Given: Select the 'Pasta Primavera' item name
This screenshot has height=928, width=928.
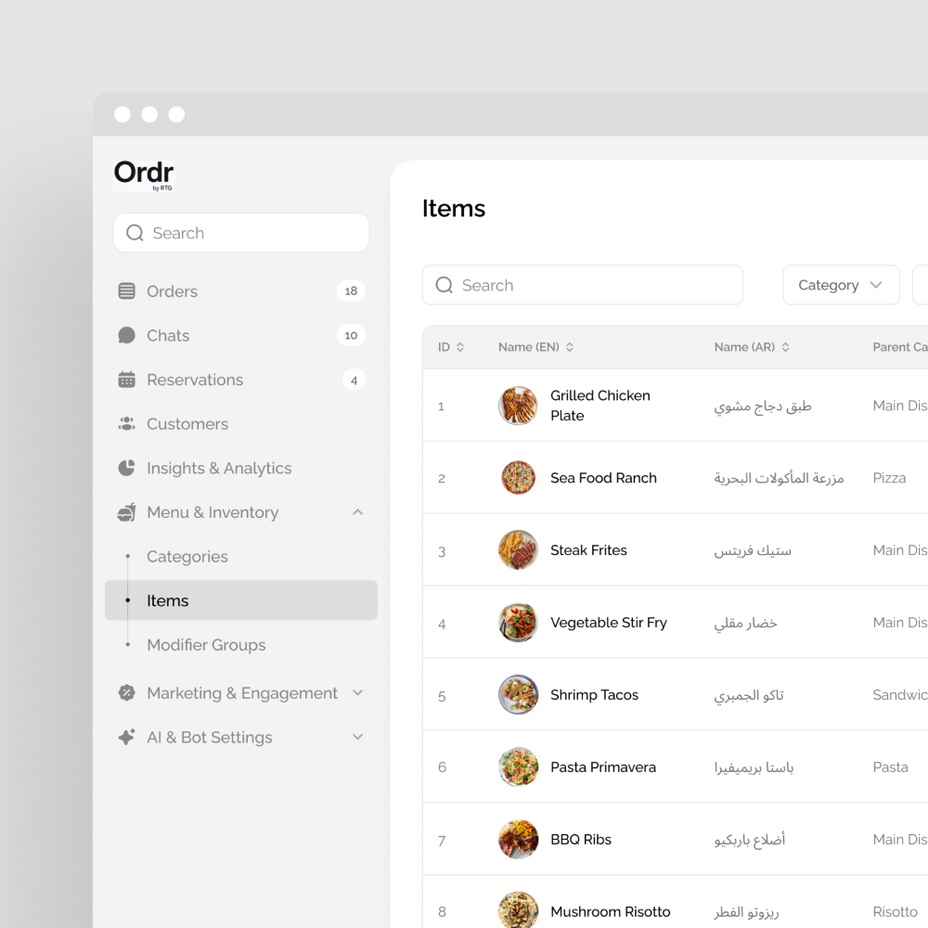Looking at the screenshot, I should [603, 767].
